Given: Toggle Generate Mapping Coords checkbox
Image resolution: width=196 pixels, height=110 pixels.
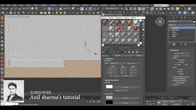Looking at the screenshot, I should click(x=173, y=77).
